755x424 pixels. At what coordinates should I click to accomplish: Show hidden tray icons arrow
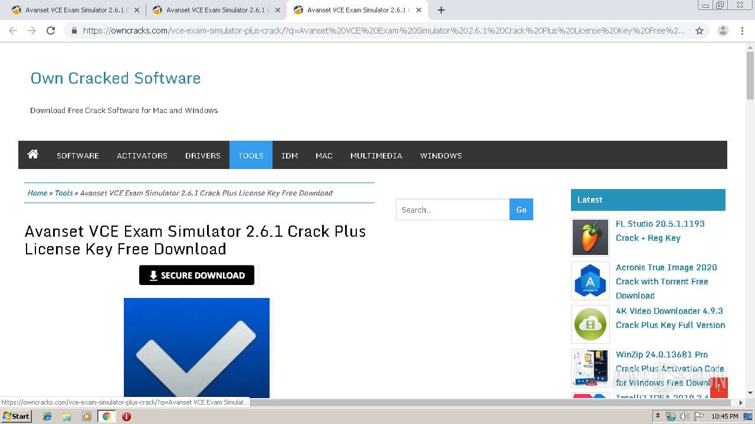[x=658, y=416]
